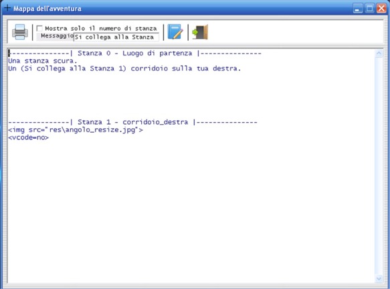Click the vcode=no tag line
Viewport: 390px width, 289px height.
28,137
